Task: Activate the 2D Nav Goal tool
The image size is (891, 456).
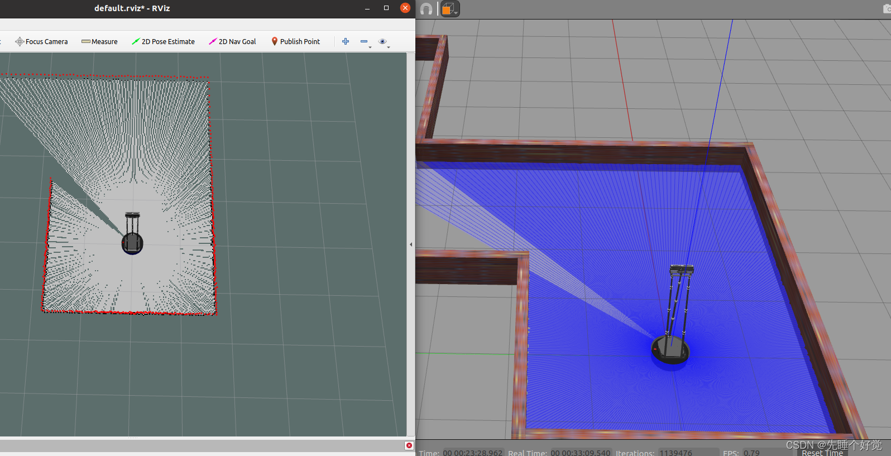Action: [232, 41]
